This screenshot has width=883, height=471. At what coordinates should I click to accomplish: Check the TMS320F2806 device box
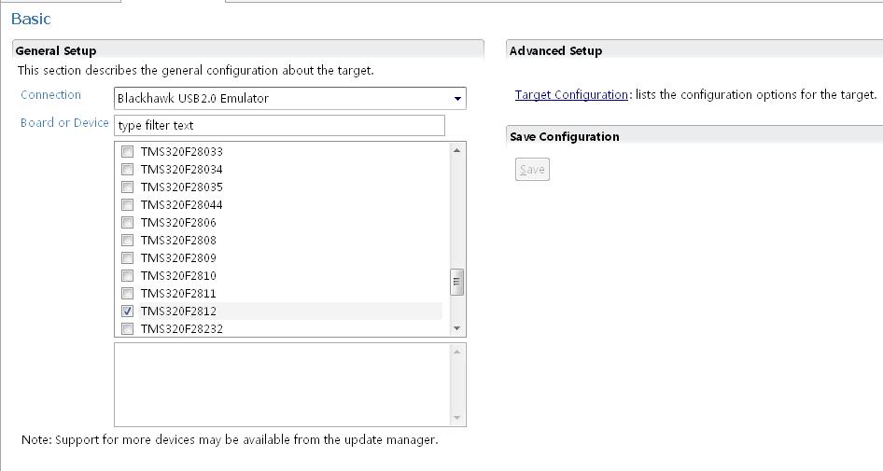[x=128, y=222]
